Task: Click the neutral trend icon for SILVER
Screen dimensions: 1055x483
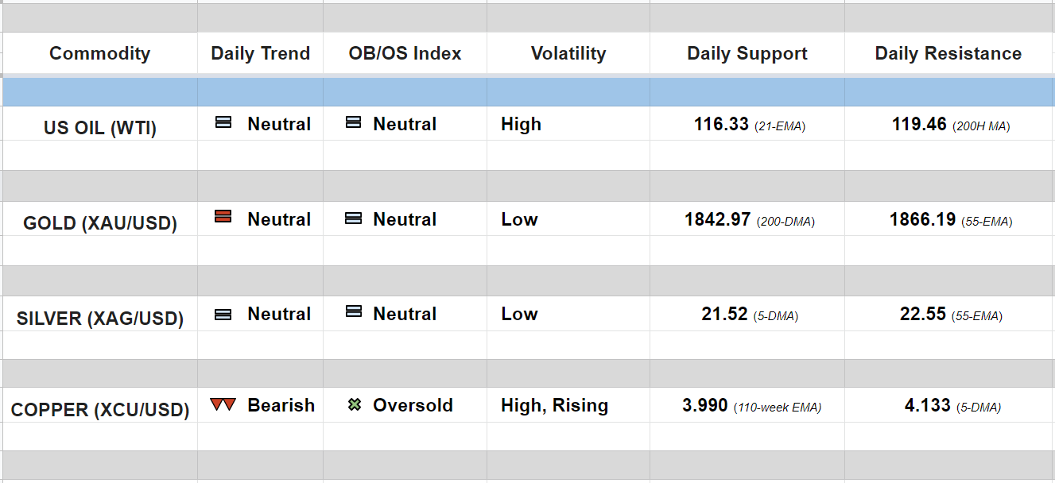Action: (x=223, y=315)
